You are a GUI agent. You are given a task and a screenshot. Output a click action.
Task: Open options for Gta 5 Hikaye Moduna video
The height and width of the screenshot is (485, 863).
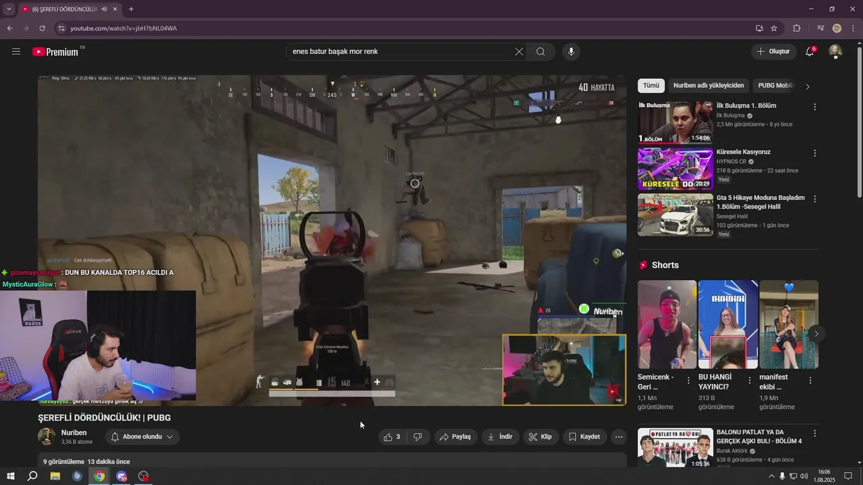pos(814,199)
